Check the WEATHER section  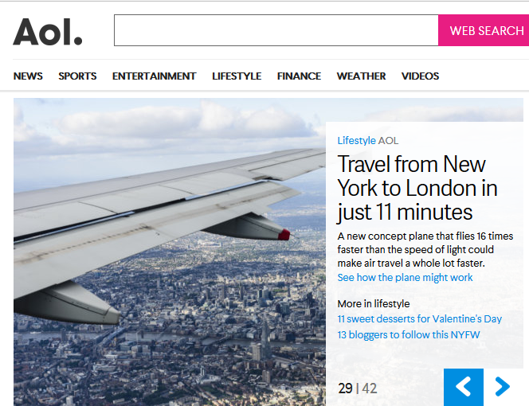[x=361, y=76]
